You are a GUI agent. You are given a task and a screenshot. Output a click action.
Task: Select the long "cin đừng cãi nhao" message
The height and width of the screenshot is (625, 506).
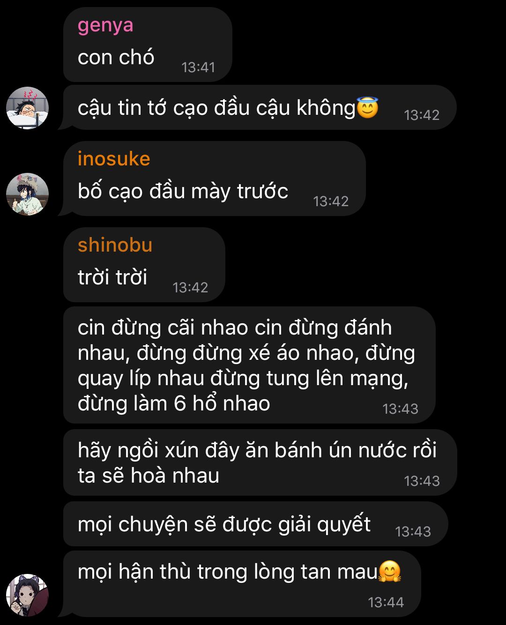point(249,365)
